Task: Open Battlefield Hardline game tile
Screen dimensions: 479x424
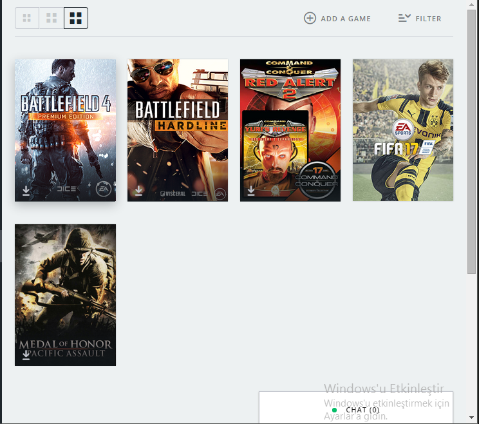Action: pos(178,130)
